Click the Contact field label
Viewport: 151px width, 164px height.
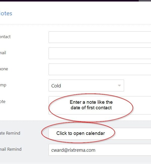tap(5, 37)
